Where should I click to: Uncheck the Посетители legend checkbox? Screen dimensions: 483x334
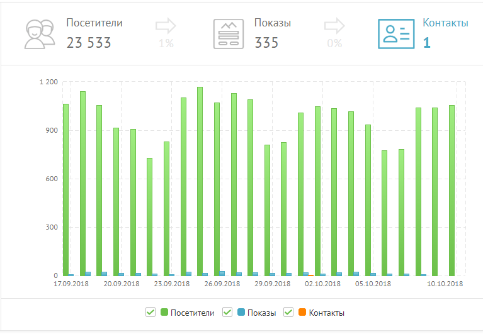coord(151,312)
